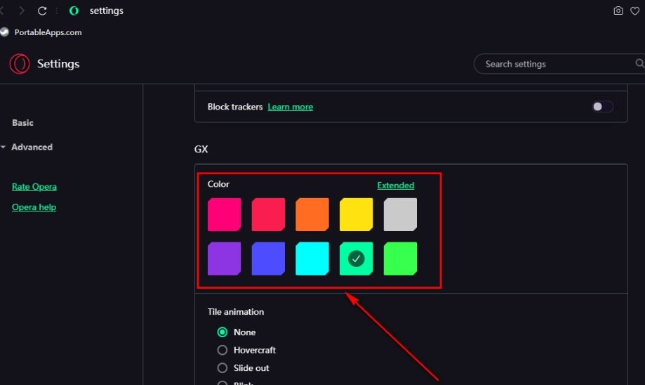Select the Hovercraft tile animation option
This screenshot has width=645, height=385.
222,350
